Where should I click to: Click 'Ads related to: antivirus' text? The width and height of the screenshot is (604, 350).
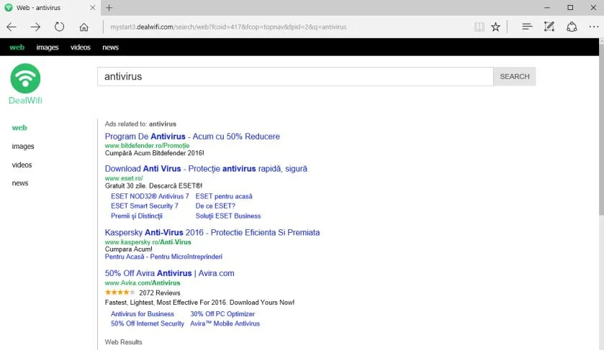[140, 124]
